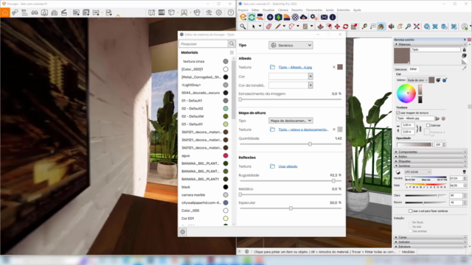Expand the Estilos tray panel

(431, 157)
